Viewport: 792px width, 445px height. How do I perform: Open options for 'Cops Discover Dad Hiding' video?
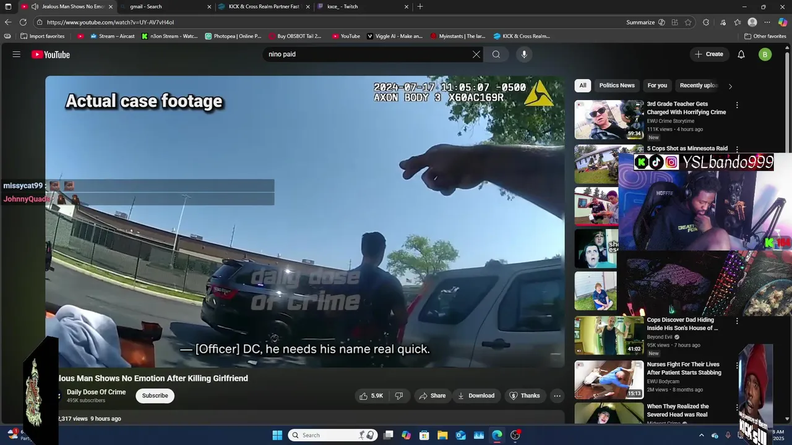[736, 321]
